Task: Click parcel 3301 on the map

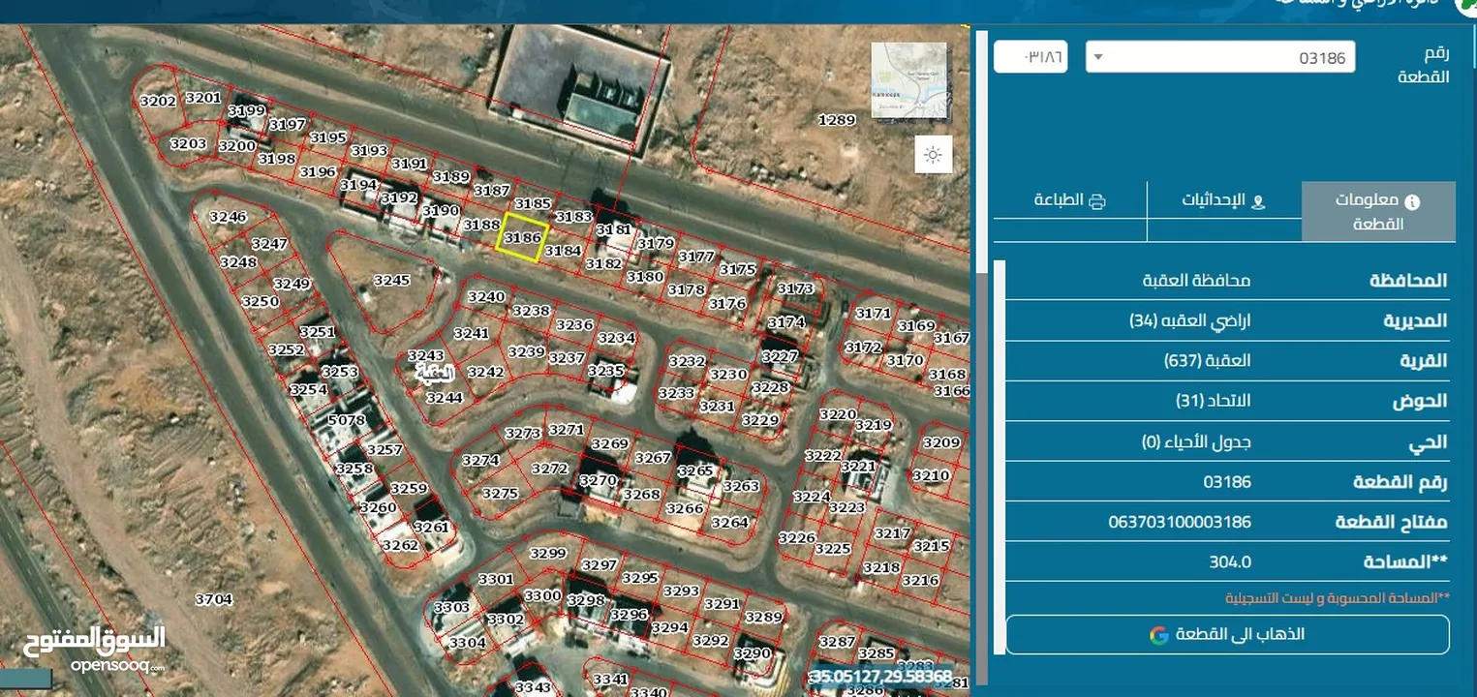Action: [x=496, y=579]
